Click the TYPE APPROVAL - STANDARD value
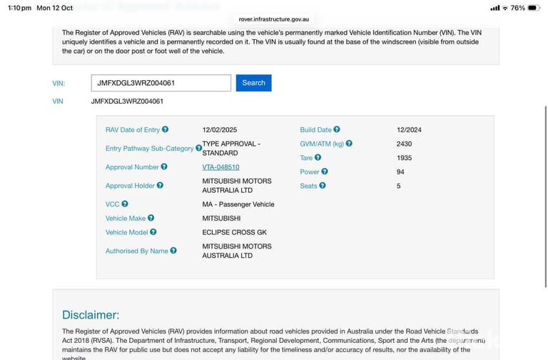Screen dimensions: 548x360 (231, 149)
